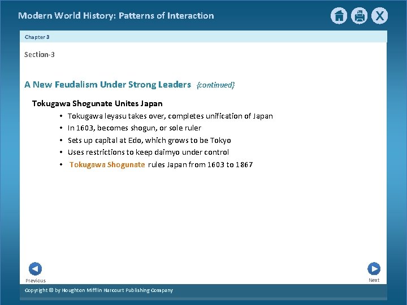This screenshot has width=407, height=305.
Task: Click the Section-3 label
Action: pyautogui.click(x=40, y=55)
